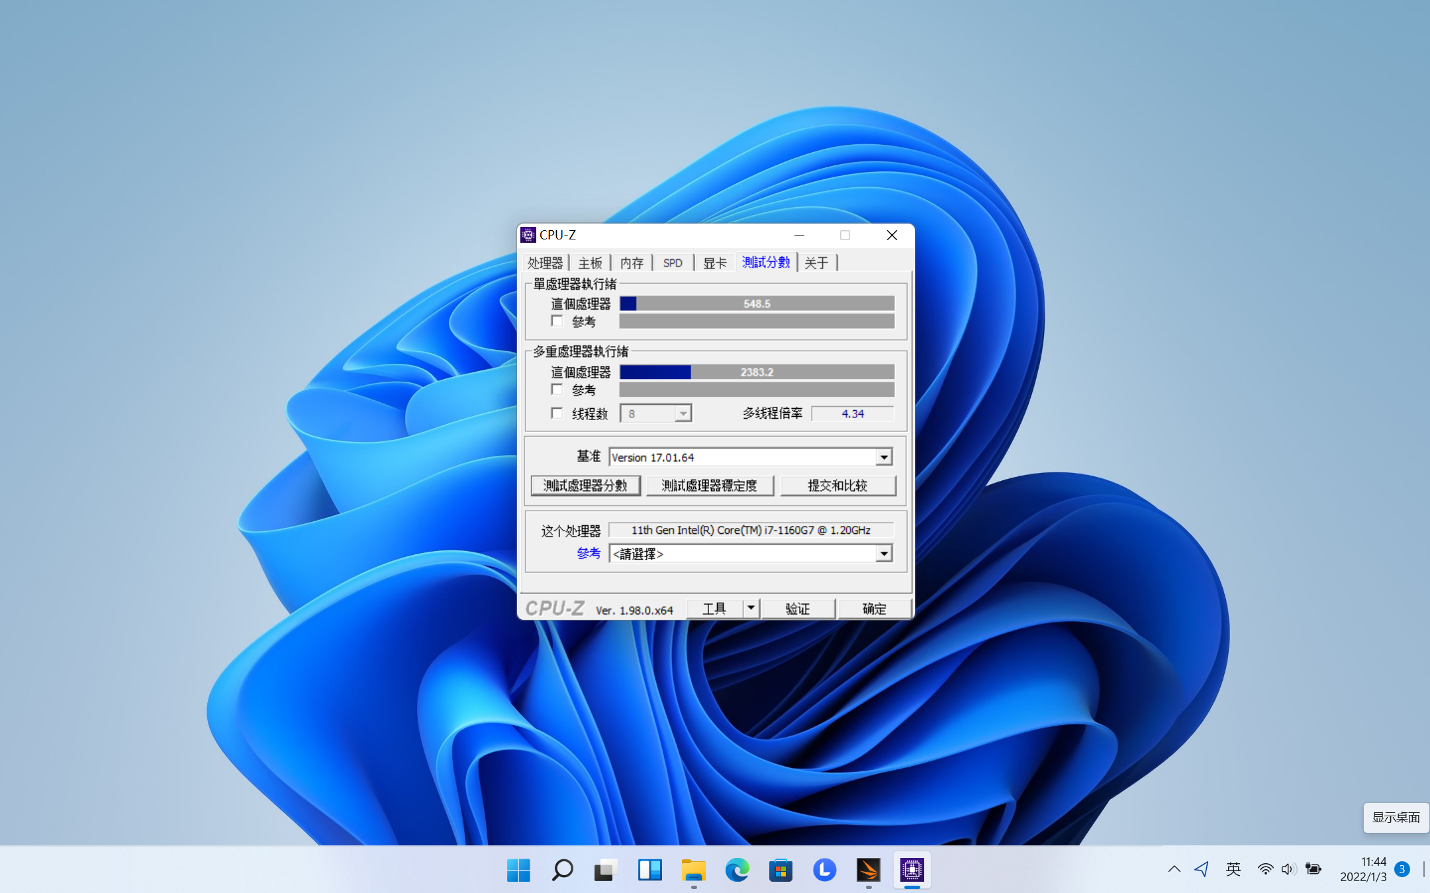
Task: Switch to 关于 tab
Action: click(x=816, y=263)
